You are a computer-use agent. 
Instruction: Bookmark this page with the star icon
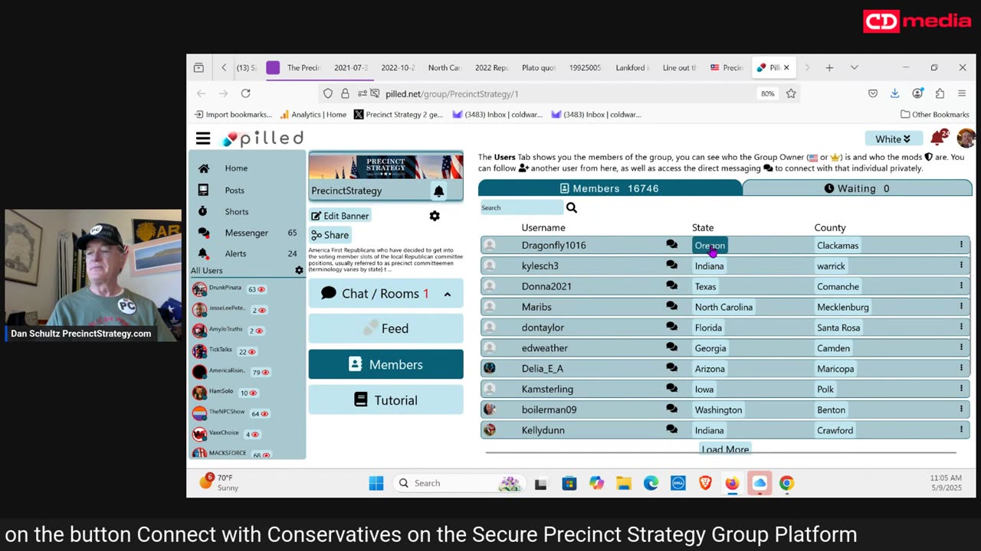tap(791, 93)
